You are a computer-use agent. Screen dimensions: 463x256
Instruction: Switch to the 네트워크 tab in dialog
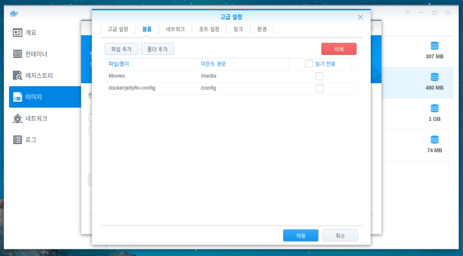tap(175, 29)
